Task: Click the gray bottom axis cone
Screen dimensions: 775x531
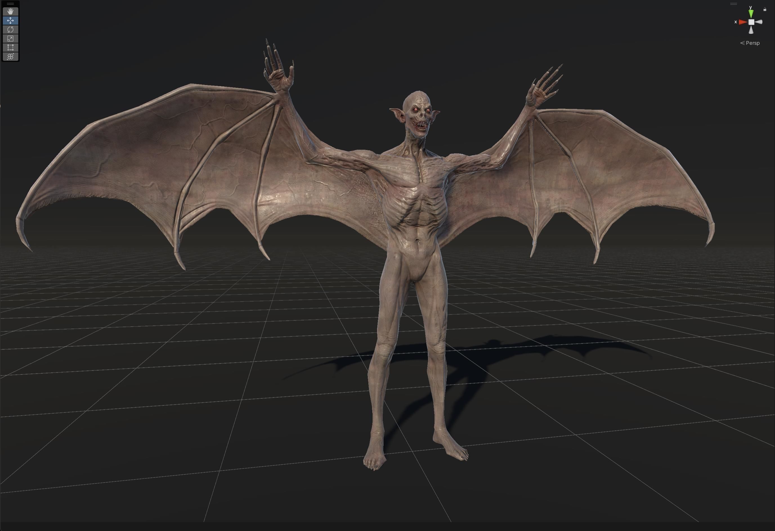Action: point(751,30)
